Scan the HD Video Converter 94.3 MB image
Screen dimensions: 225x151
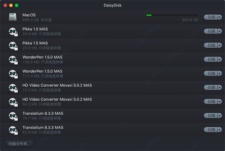211,101
